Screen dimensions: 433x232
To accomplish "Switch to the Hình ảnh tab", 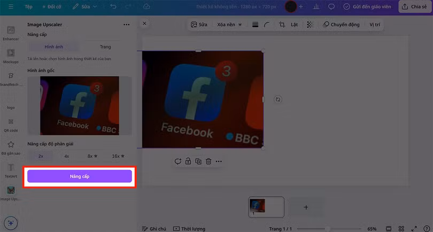I will click(x=53, y=47).
